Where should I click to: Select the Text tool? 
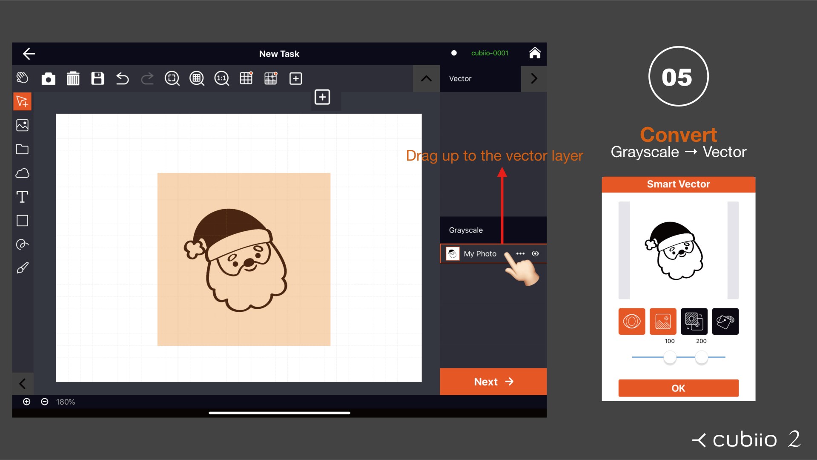[22, 196]
